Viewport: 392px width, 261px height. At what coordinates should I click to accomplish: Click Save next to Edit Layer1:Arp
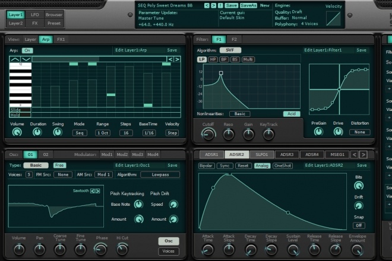(x=172, y=50)
